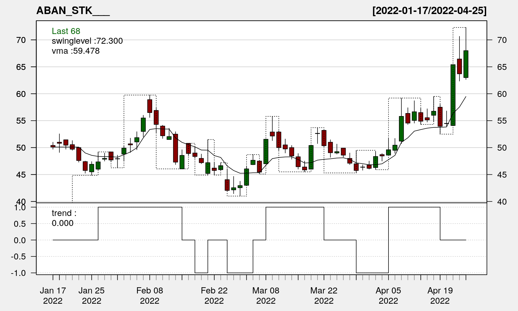Click the swinglevel 72.300 text
This screenshot has width=518, height=311.
pyautogui.click(x=87, y=41)
